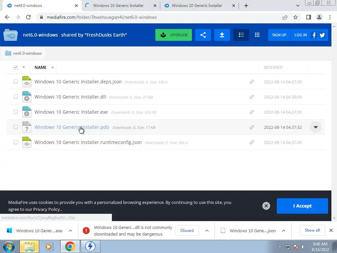Click the MediaFire folder logo icon

[x=10, y=35]
